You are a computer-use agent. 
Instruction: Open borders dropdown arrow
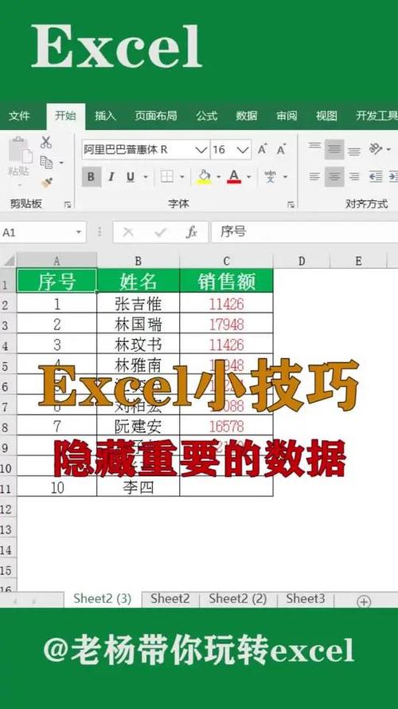[x=181, y=177]
